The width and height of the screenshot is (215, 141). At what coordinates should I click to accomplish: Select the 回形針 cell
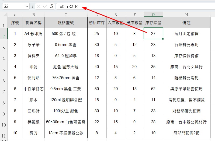click(33, 111)
